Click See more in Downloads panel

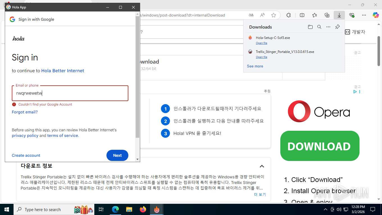[x=255, y=66]
